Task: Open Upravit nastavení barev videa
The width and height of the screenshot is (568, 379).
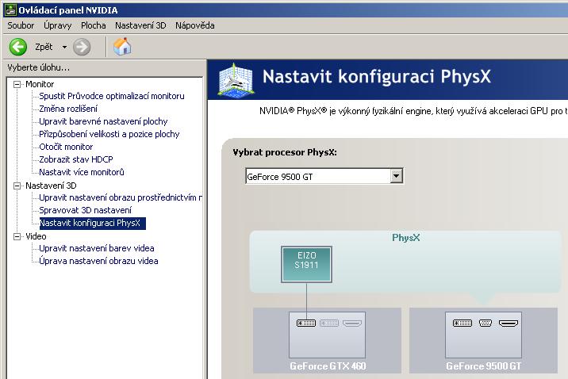Action: click(96, 248)
